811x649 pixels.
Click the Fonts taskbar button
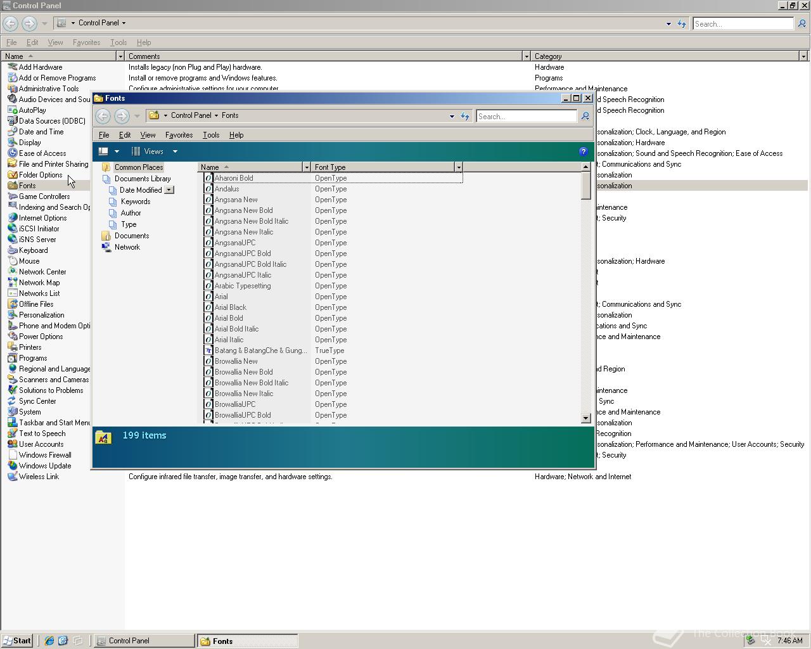point(247,641)
